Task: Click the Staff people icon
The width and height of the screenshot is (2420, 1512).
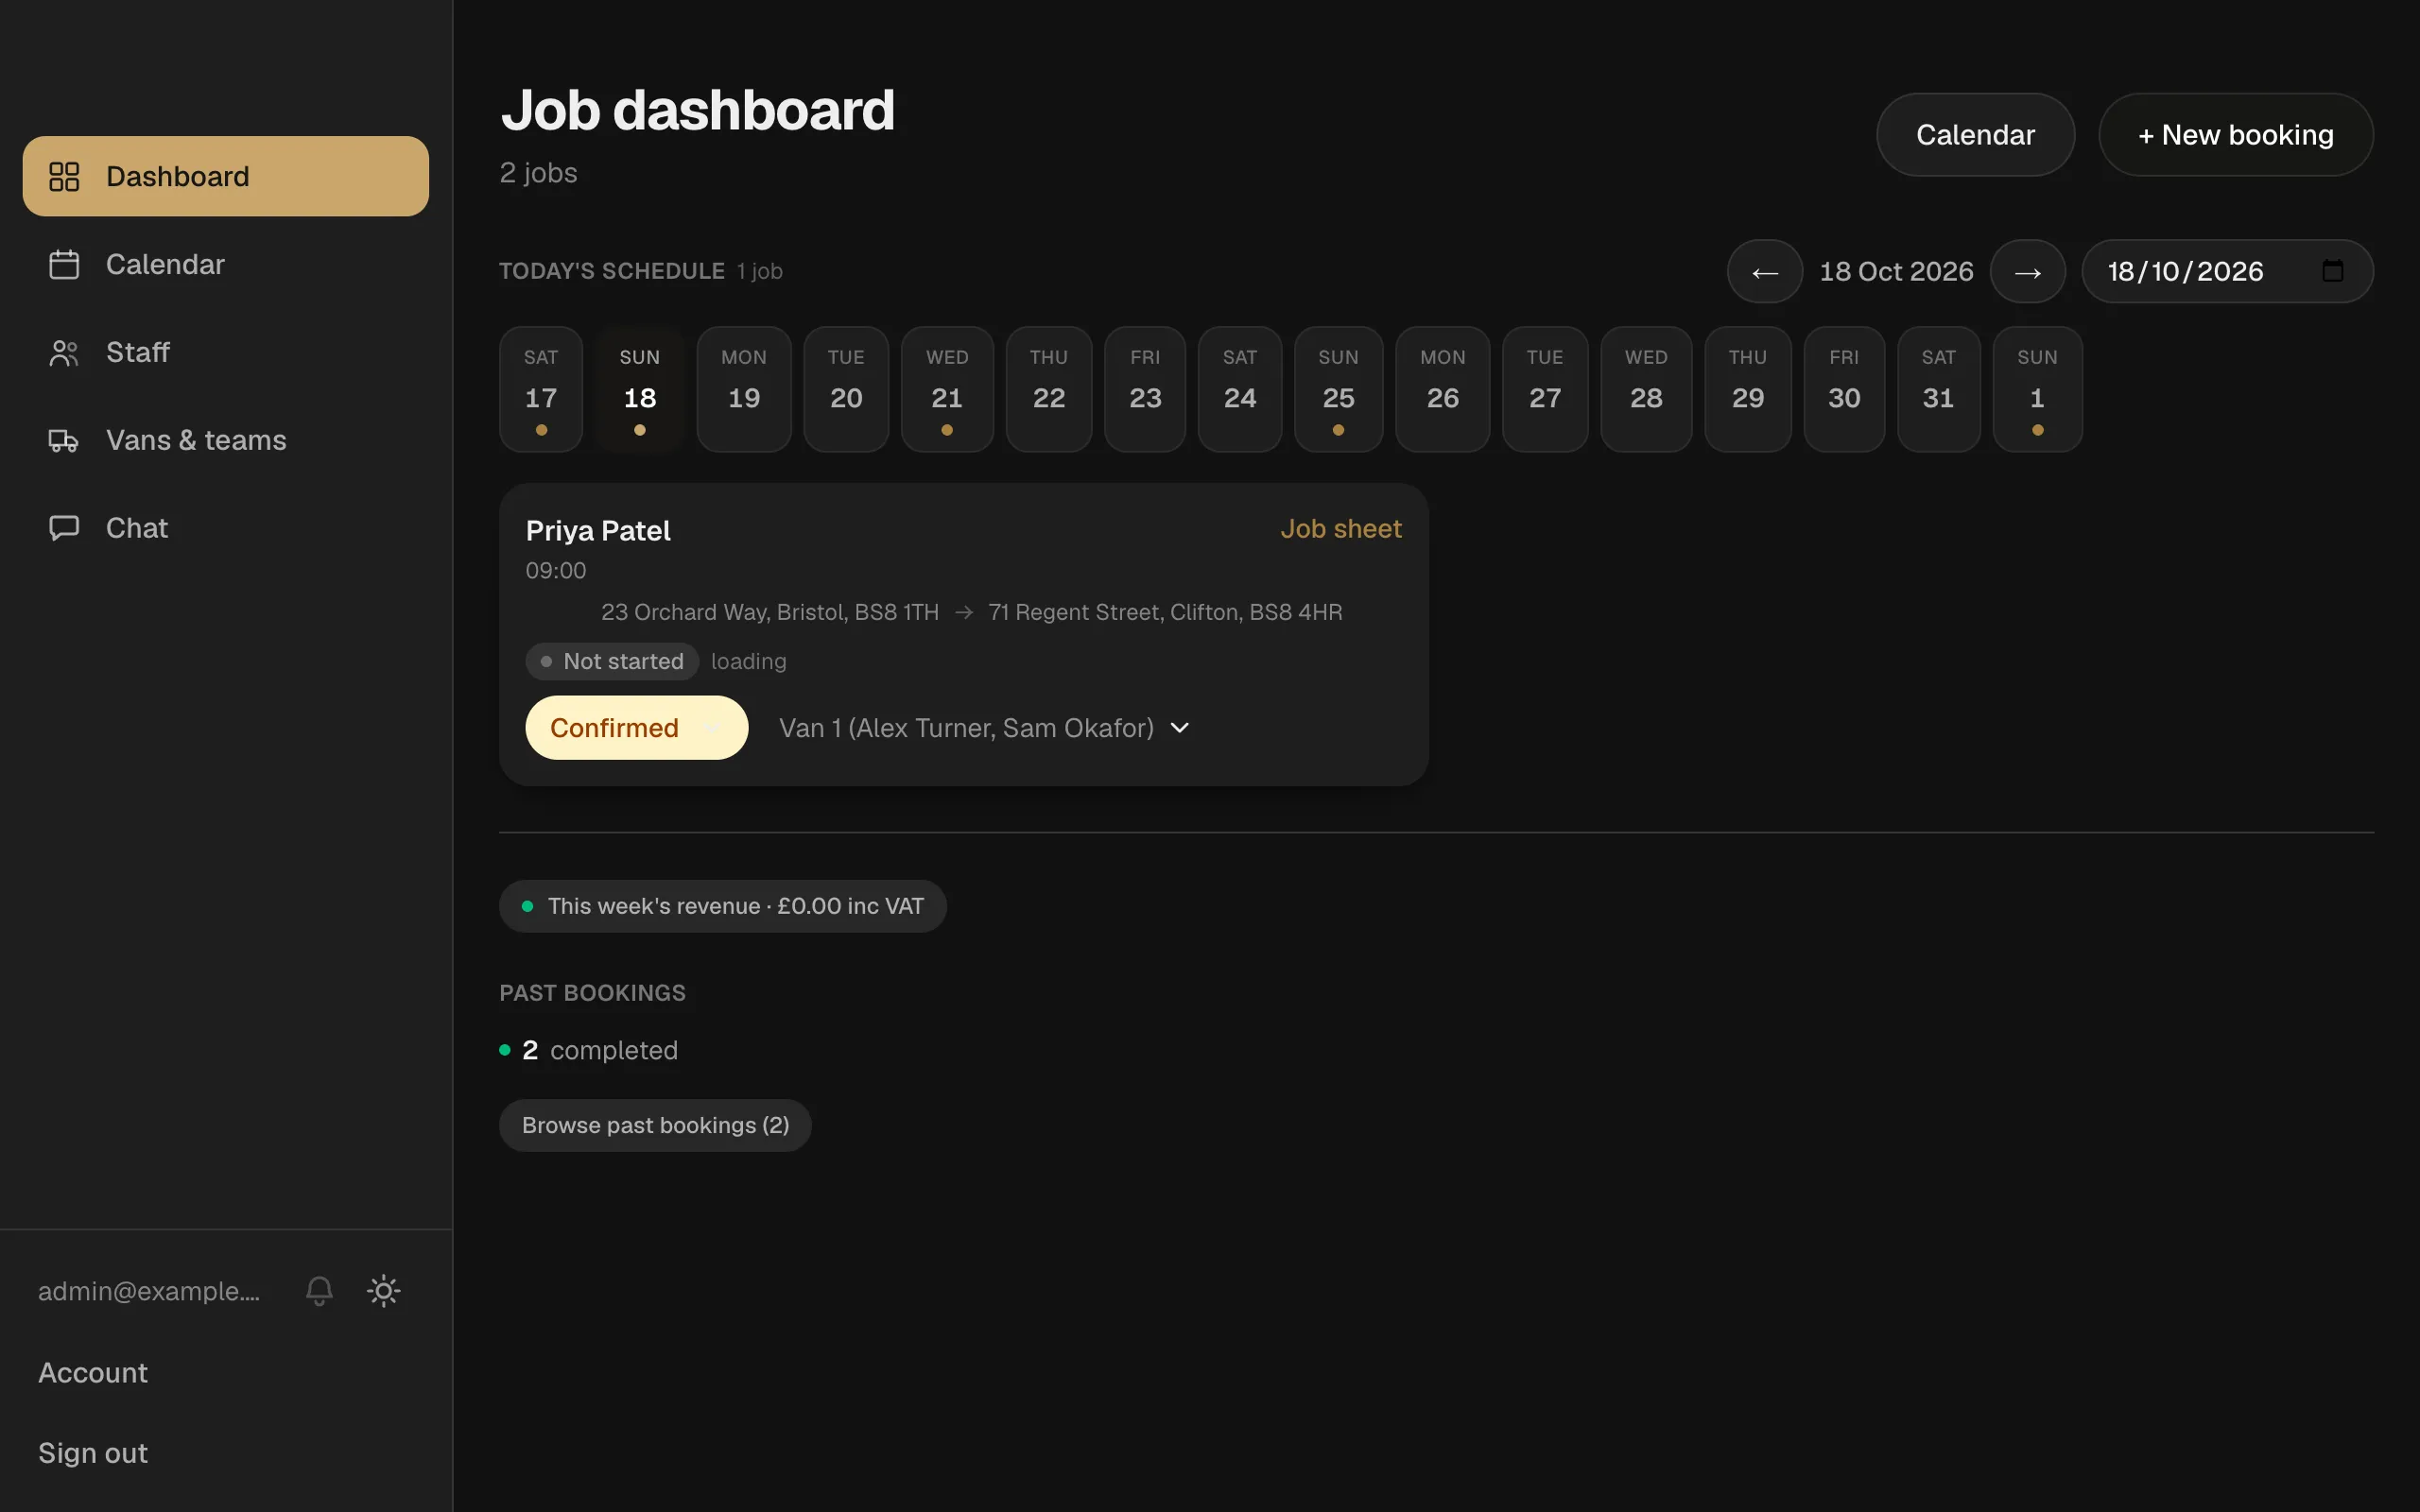Action: click(64, 352)
